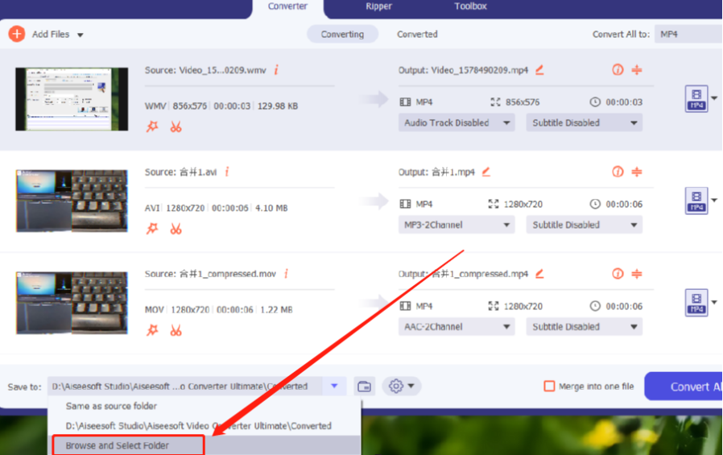Expand format arrow beside Video_1578490209.mp4 MP4 icon
Viewport: 723px width, 455px height.
click(x=714, y=98)
